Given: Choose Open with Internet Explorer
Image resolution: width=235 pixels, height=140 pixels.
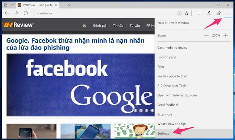Looking at the screenshot, I should pos(177,95).
